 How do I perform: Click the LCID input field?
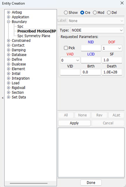point(91,60)
